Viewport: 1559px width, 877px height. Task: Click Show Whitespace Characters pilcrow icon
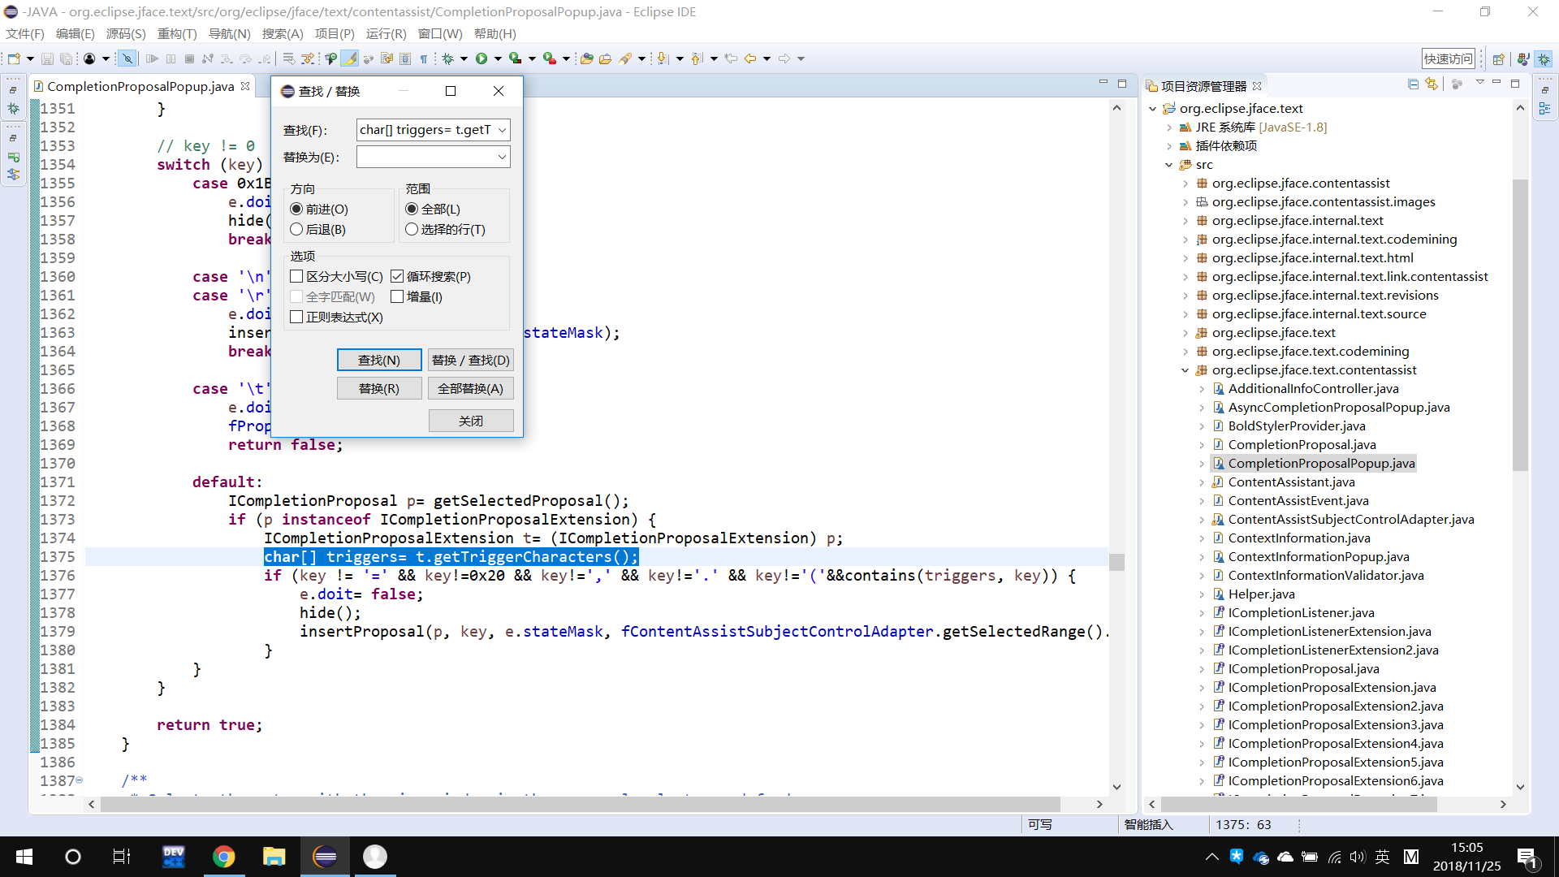[x=423, y=58]
